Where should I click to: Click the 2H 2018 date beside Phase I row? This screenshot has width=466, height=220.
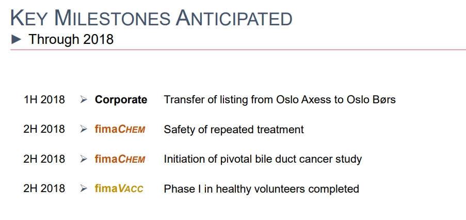point(44,188)
